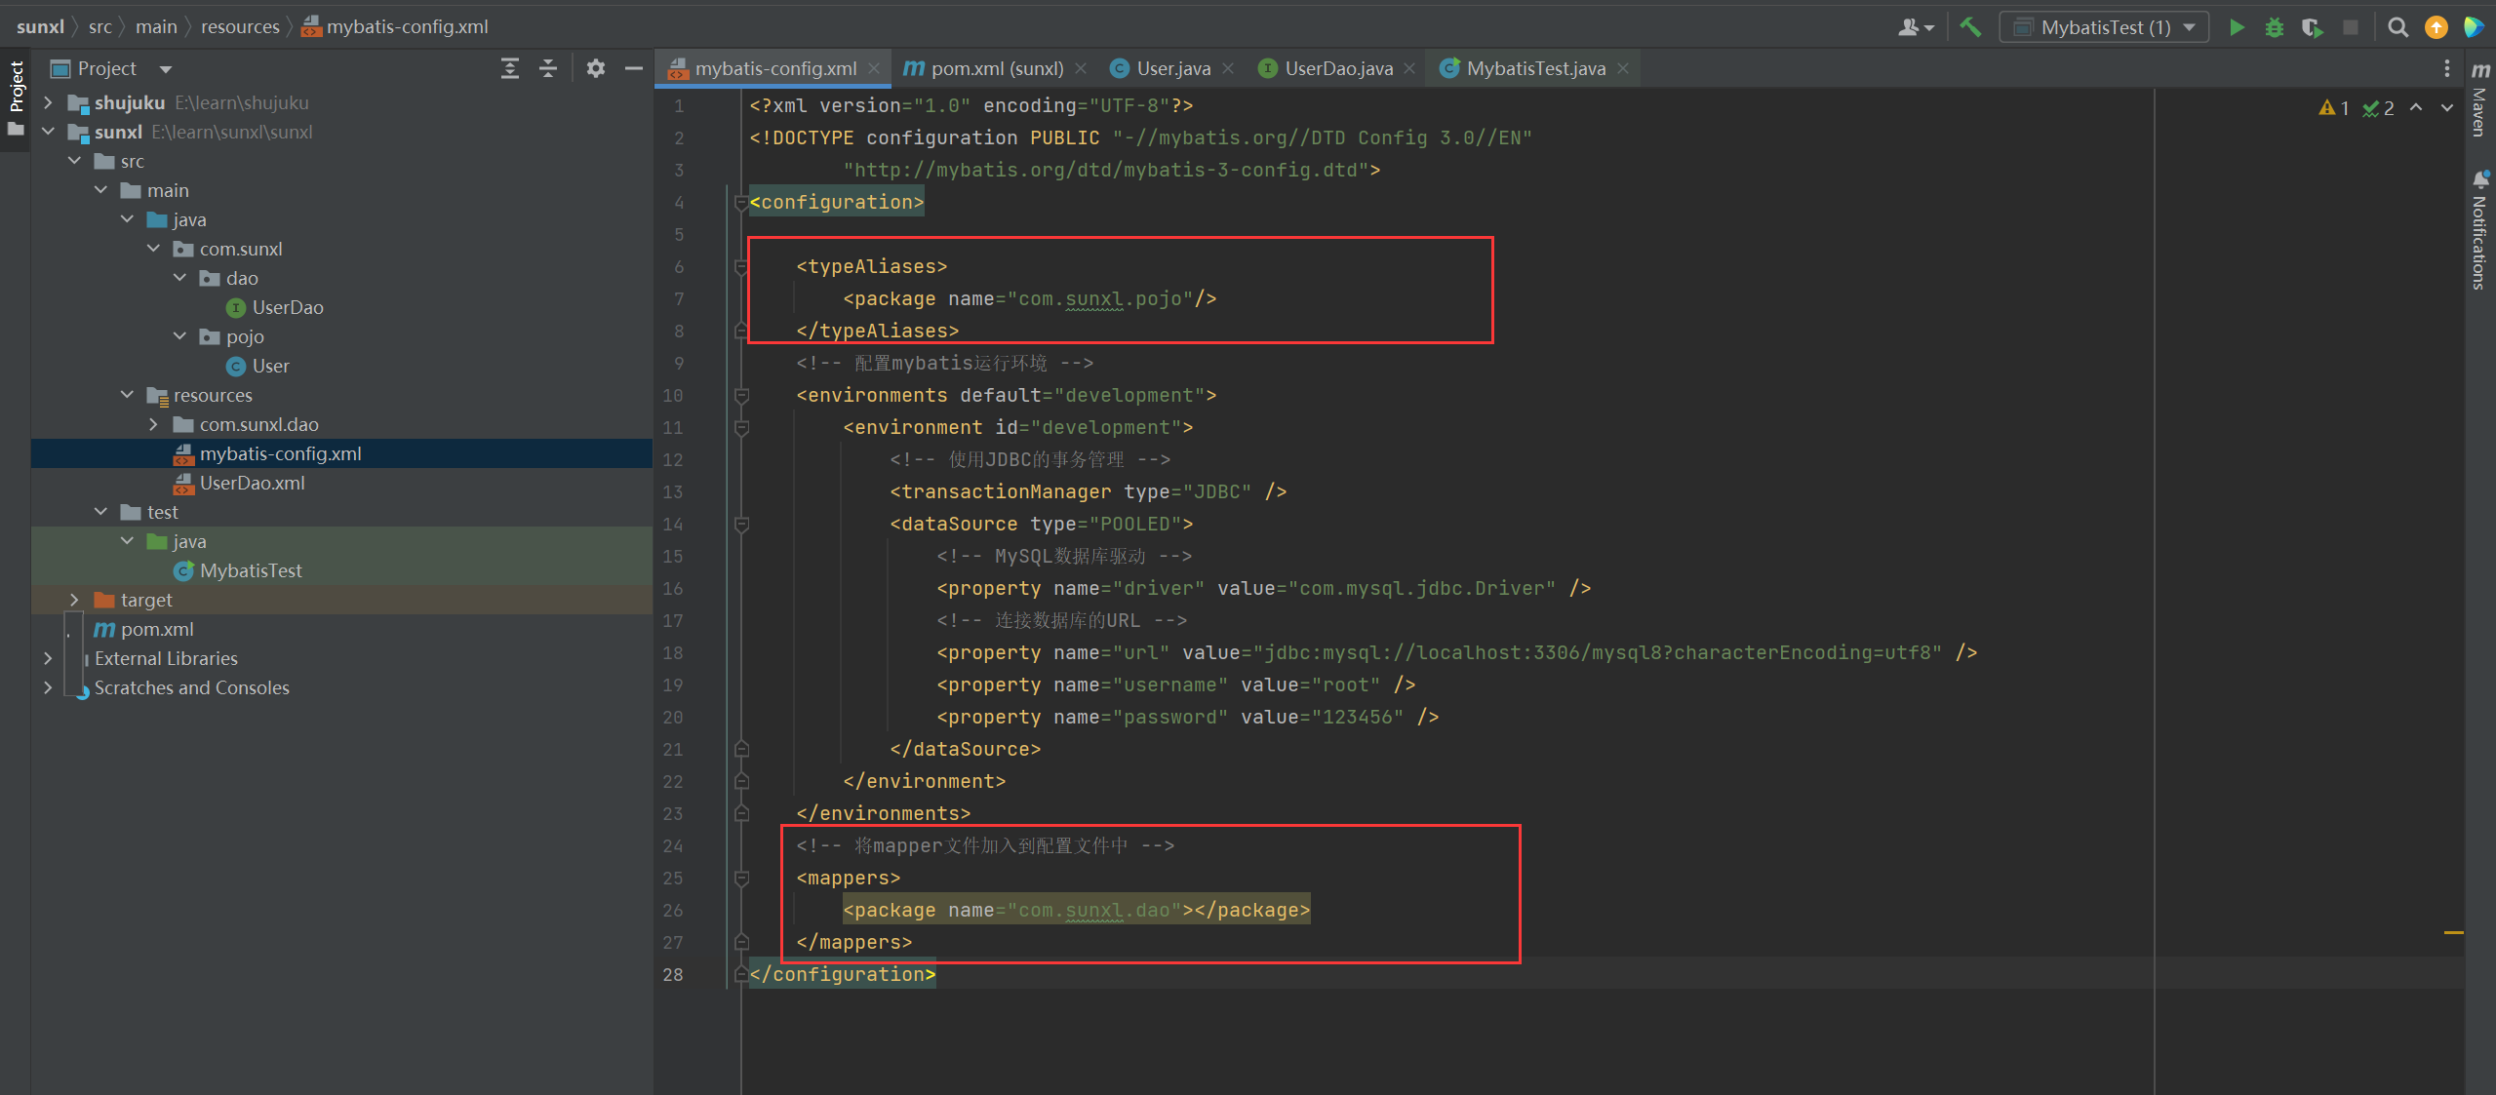This screenshot has height=1095, width=2496.
Task: Toggle the Maven tool window
Action: point(2479,99)
